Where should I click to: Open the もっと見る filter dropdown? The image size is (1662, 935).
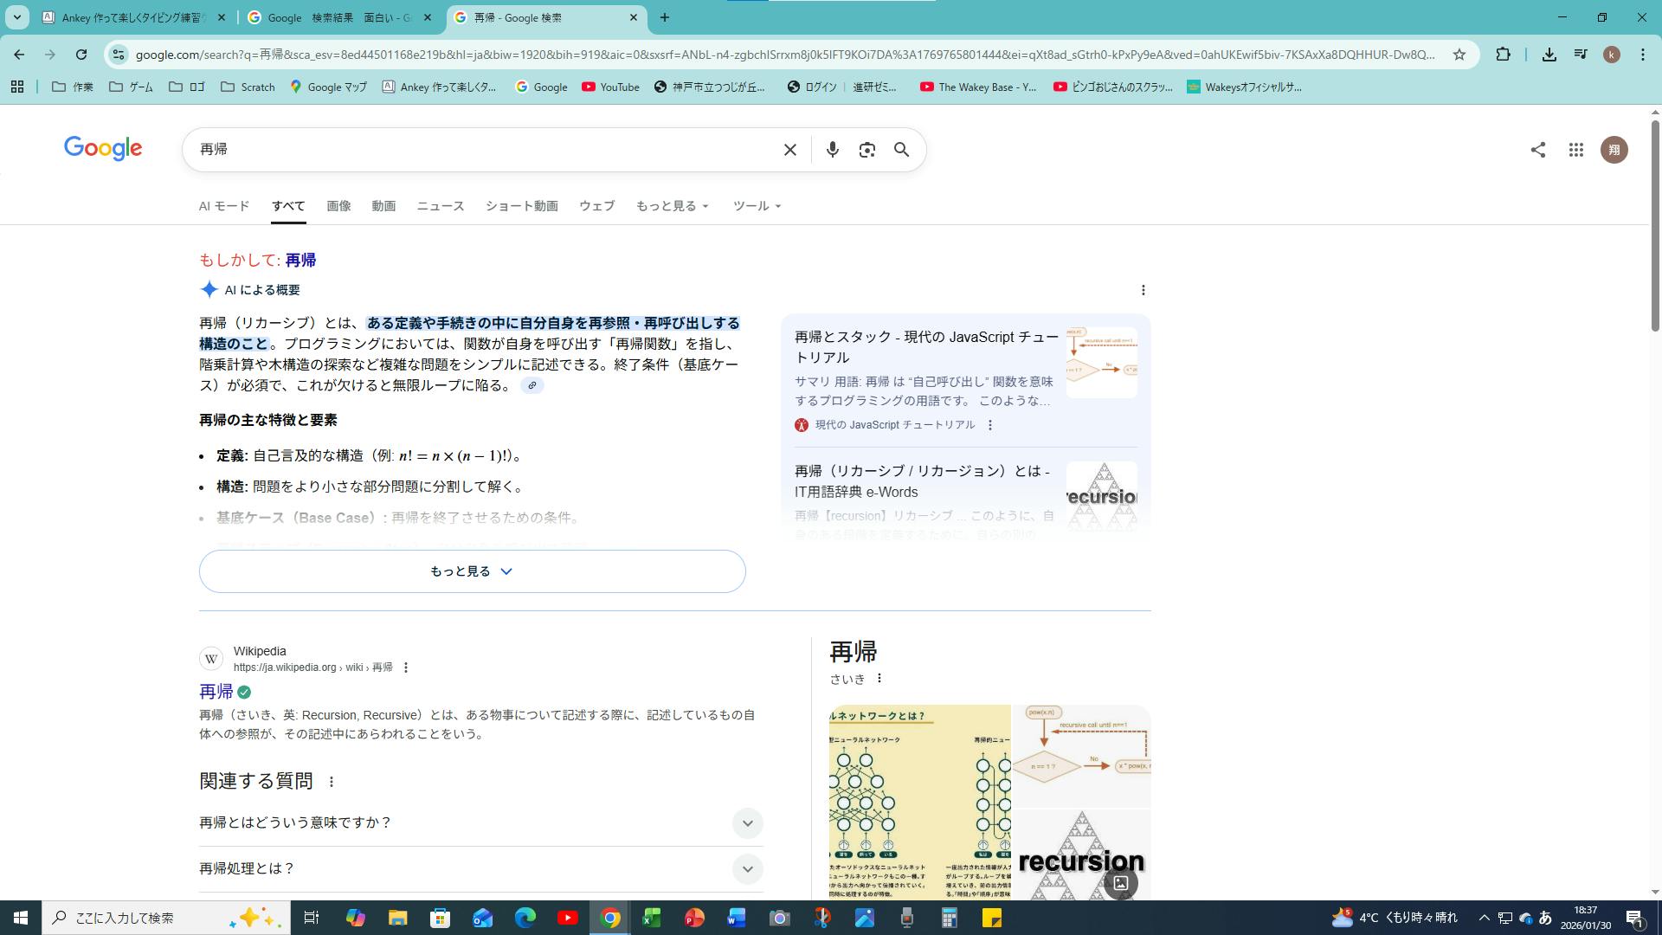672,206
